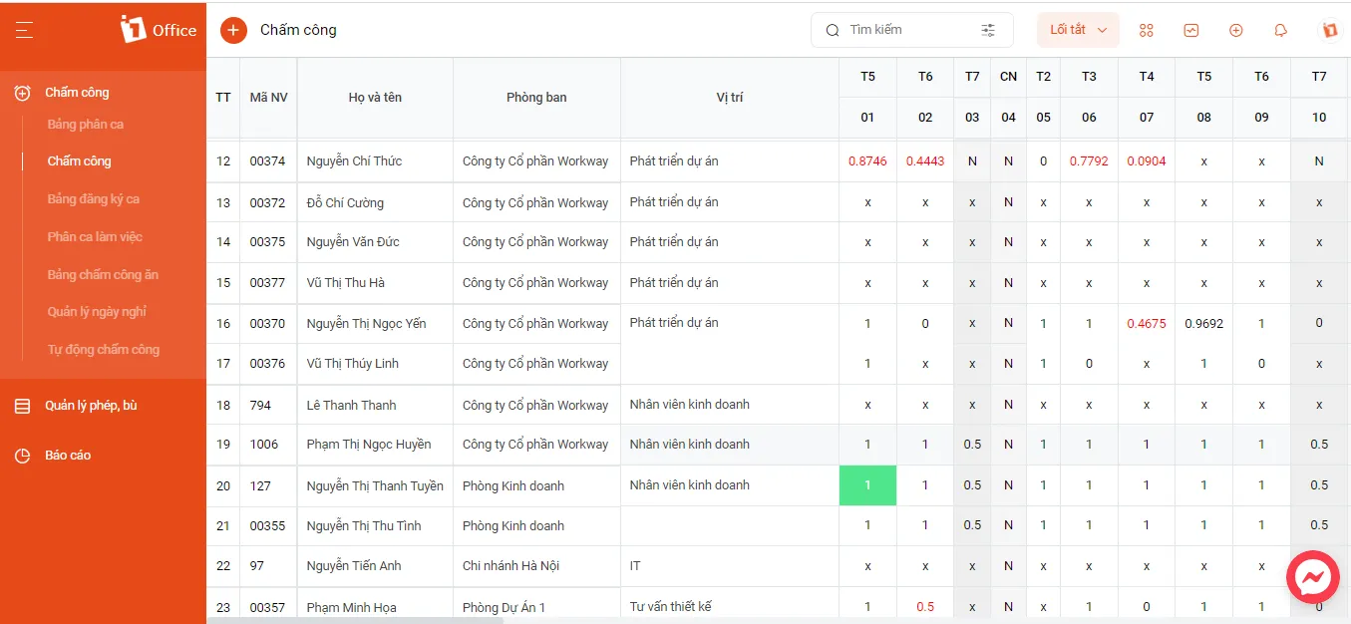This screenshot has height=624, width=1351.
Task: Click the activity chart icon
Action: [x=1191, y=30]
